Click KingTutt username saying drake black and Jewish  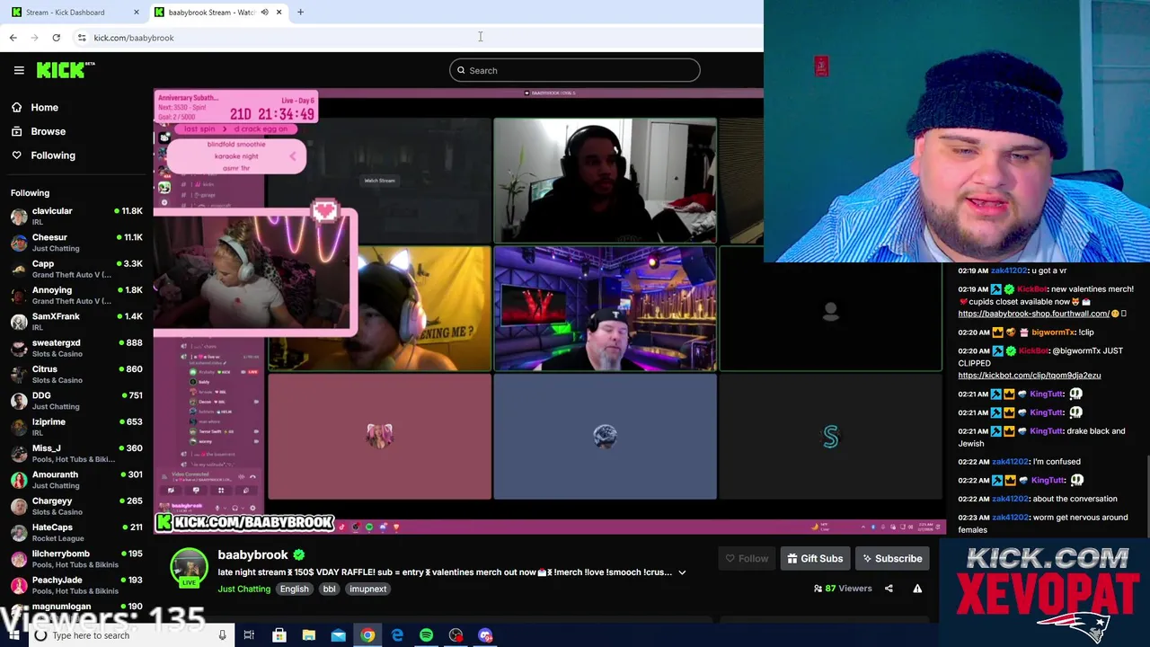point(1047,430)
